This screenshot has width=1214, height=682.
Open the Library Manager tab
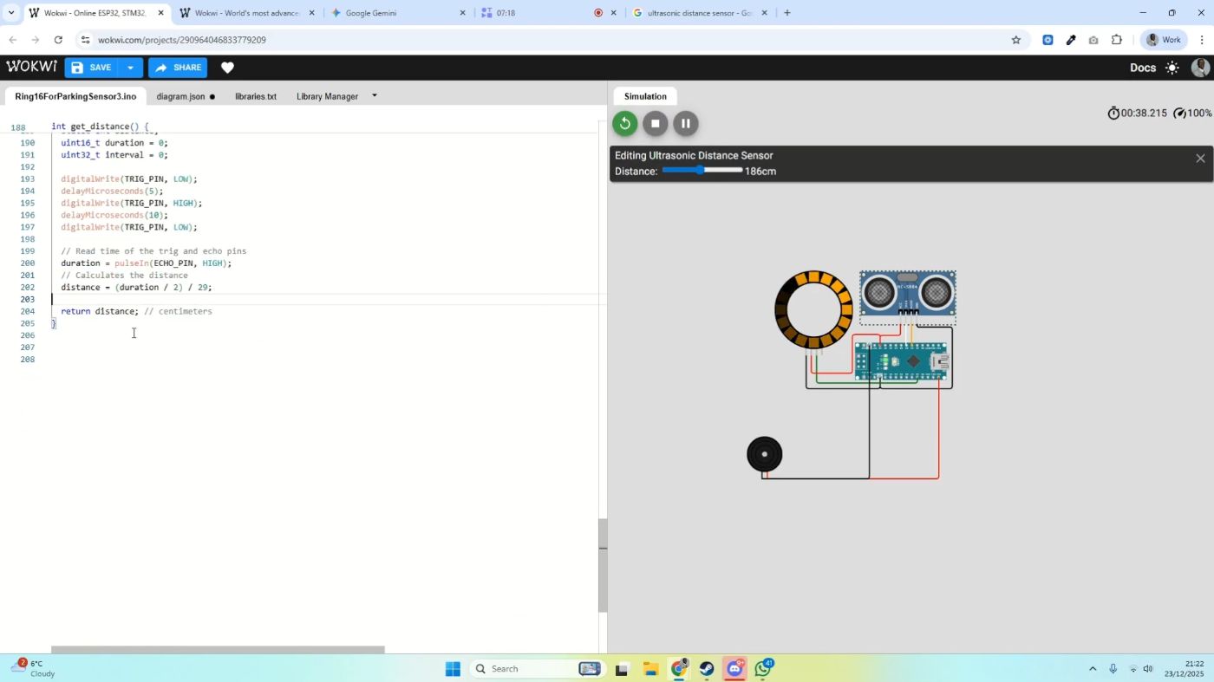(327, 96)
